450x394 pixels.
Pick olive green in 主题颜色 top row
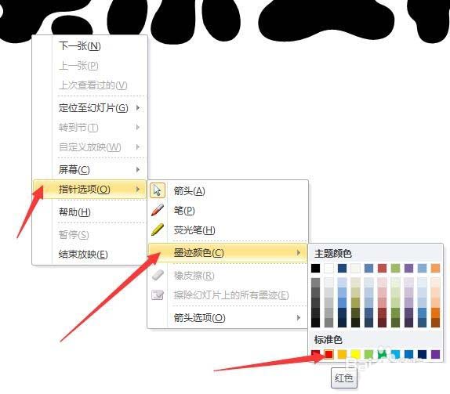click(x=395, y=269)
